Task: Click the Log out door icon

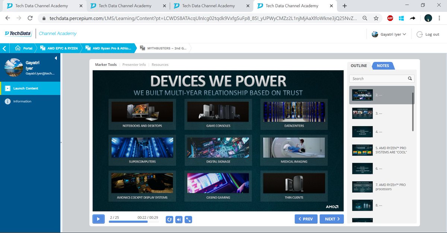Action: (419, 34)
